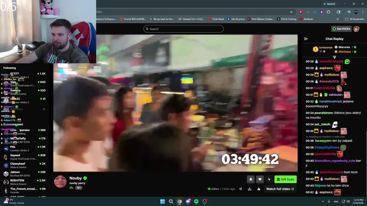367x206 pixels.
Task: Click the Gift Subs button
Action: tap(286, 179)
